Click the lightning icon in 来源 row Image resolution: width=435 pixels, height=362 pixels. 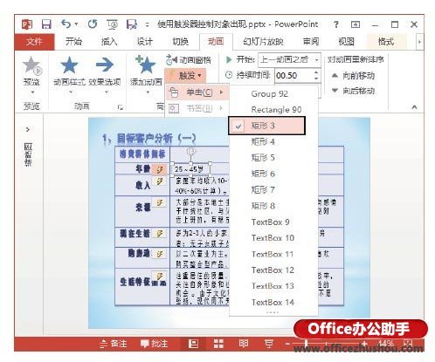(159, 203)
